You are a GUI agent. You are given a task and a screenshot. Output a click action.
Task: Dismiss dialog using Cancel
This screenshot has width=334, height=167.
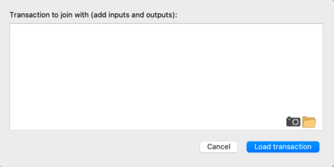point(218,147)
